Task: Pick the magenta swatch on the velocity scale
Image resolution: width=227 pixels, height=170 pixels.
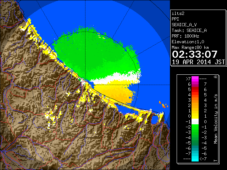Action: click(x=195, y=79)
